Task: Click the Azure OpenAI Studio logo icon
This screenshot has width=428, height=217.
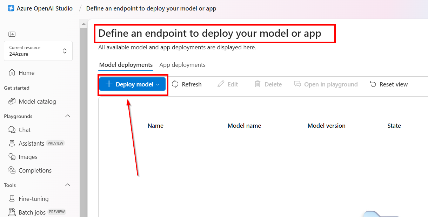Action: [x=11, y=8]
